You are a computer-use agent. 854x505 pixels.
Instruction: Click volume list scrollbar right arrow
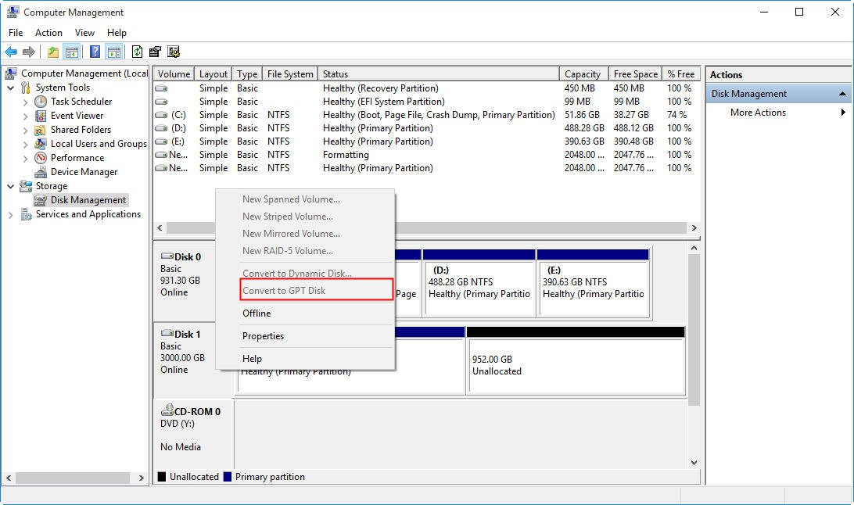coord(694,228)
